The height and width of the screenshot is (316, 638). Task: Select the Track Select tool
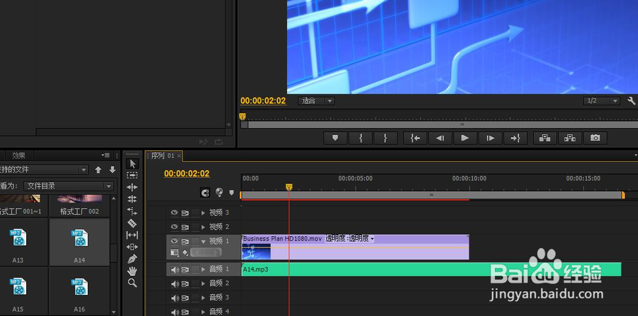(132, 175)
